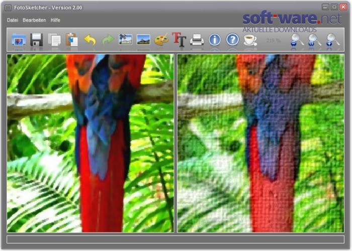Click the original parrot image on the left

pyautogui.click(x=90, y=143)
